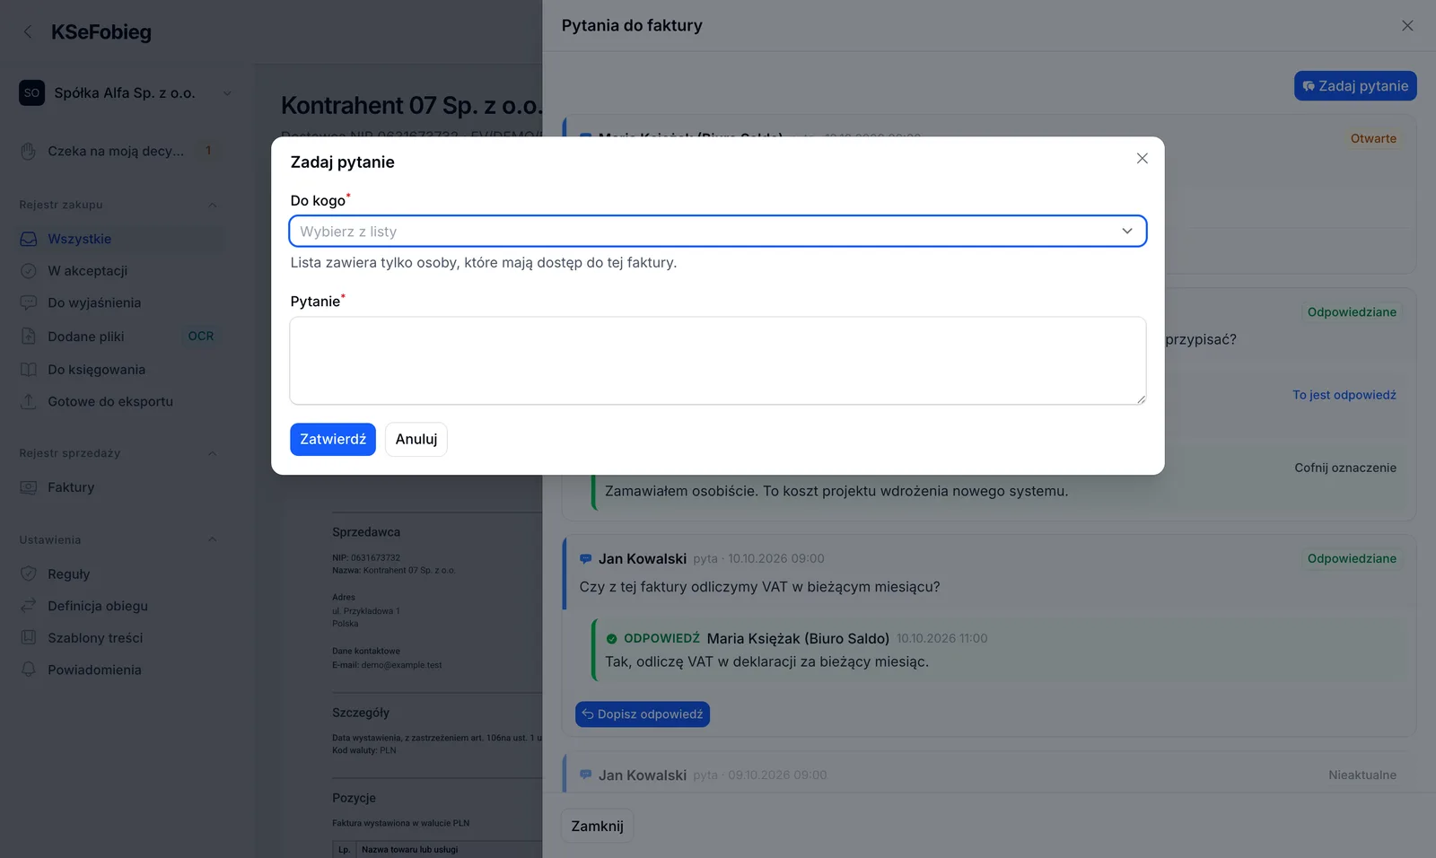
Task: Open W akceptacji checkmark icon
Action: point(29,270)
